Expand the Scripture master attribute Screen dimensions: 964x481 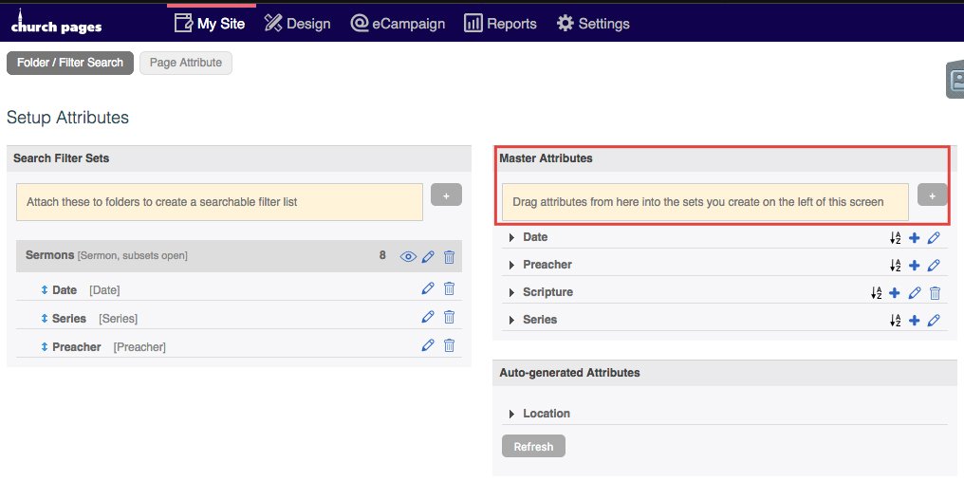click(x=511, y=293)
